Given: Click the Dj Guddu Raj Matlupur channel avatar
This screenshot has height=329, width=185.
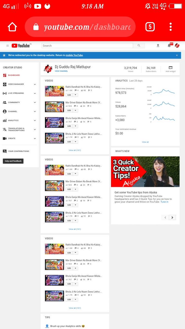Looking at the screenshot, I should click(48, 69).
